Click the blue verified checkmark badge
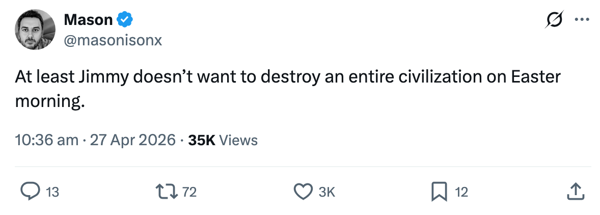This screenshot has width=600, height=215. click(x=125, y=20)
